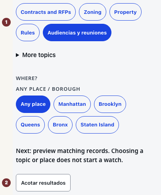Click the ANY PLACE / BOROUGH label
161x195 pixels.
[x=48, y=89]
